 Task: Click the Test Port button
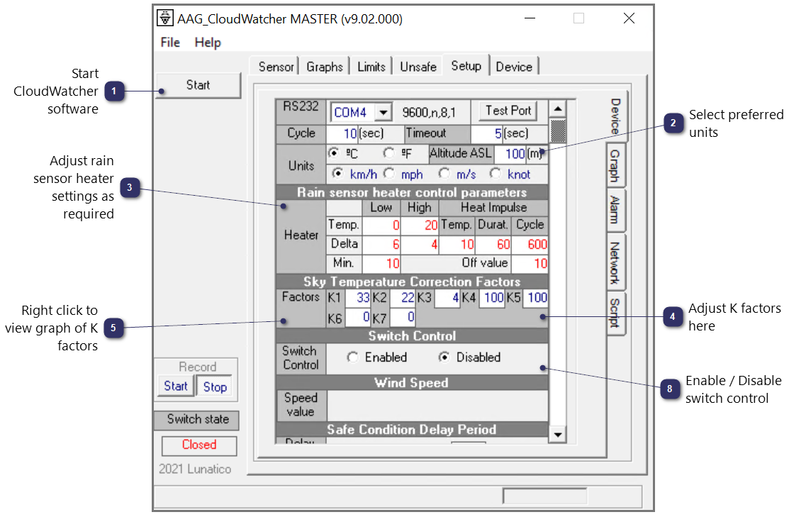508,111
